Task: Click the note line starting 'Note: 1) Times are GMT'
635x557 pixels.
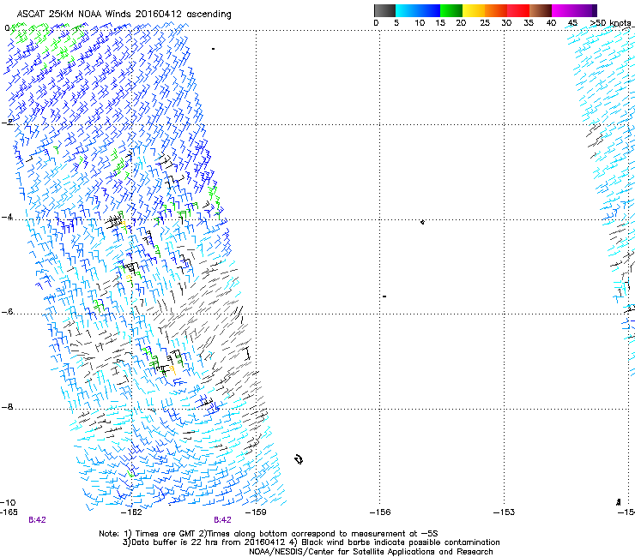Action: 268,534
